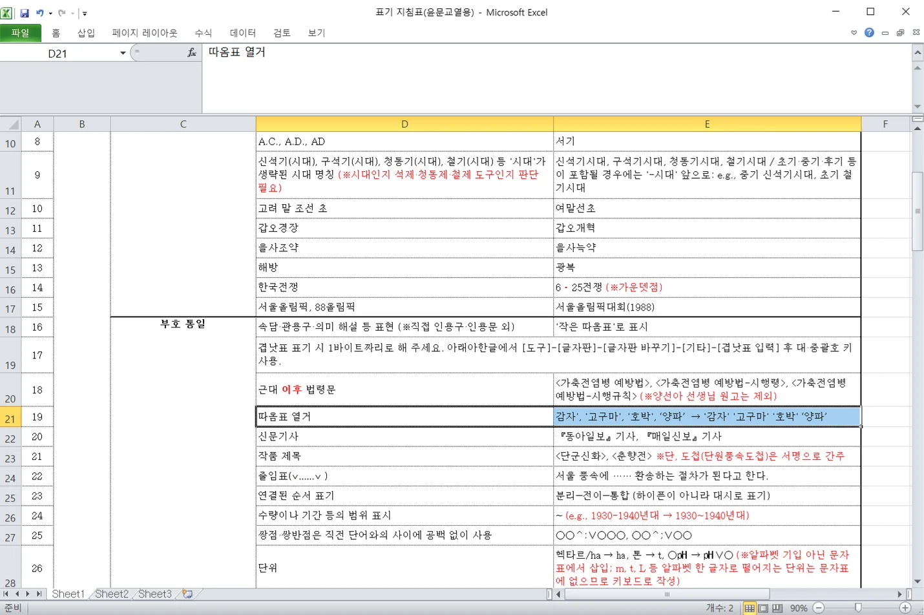The width and height of the screenshot is (924, 615).
Task: Select cell containing 신문기사
Action: pos(404,437)
